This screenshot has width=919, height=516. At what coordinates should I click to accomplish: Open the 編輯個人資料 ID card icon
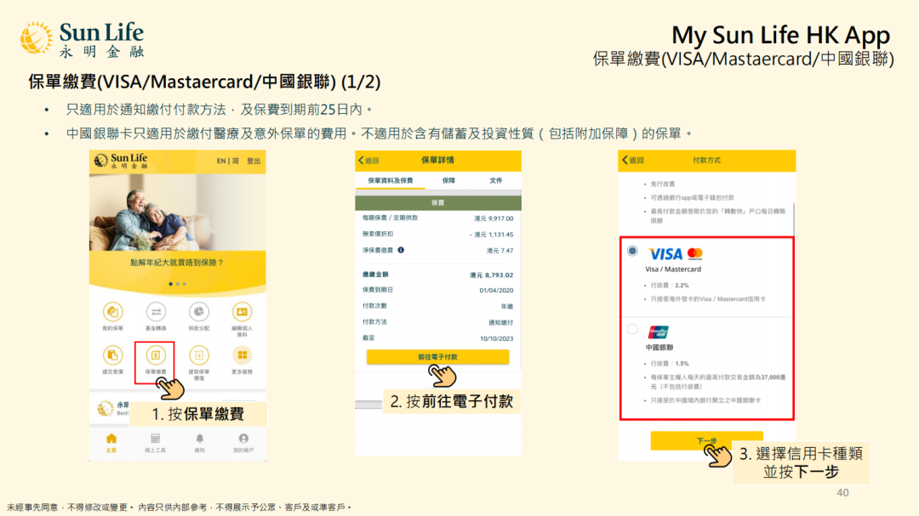(x=242, y=312)
